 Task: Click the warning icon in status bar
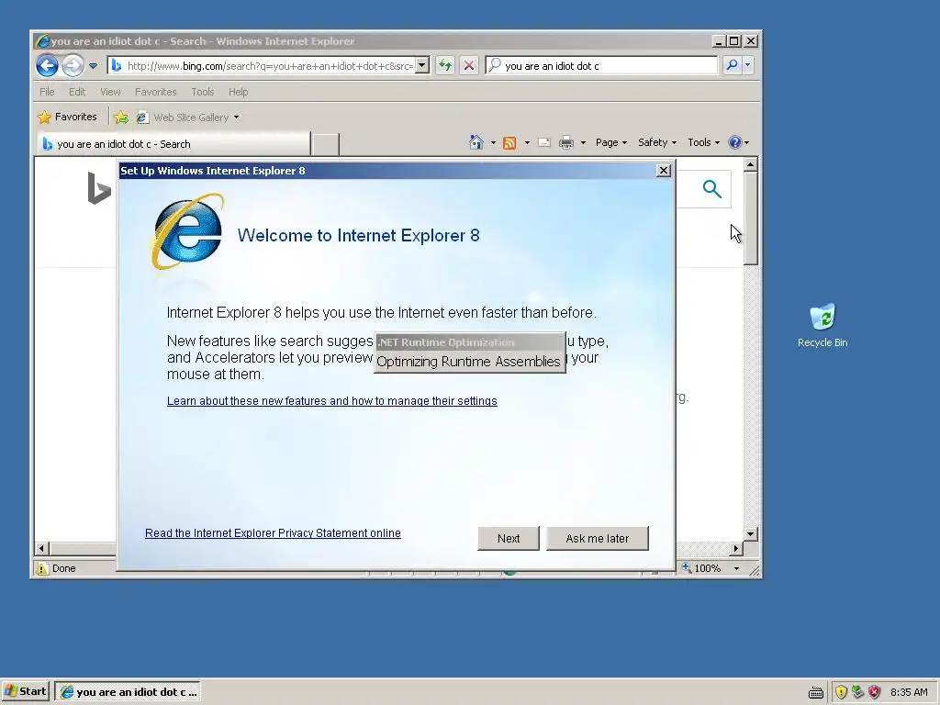42,568
